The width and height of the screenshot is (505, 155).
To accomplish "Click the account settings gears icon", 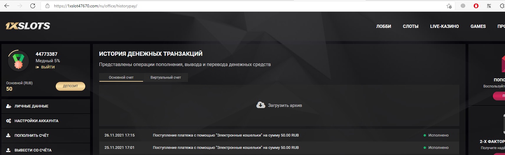I will [9, 121].
